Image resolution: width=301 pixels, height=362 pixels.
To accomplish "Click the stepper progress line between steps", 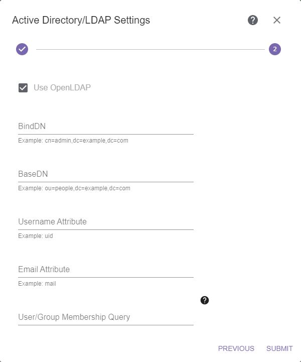I will coord(150,49).
